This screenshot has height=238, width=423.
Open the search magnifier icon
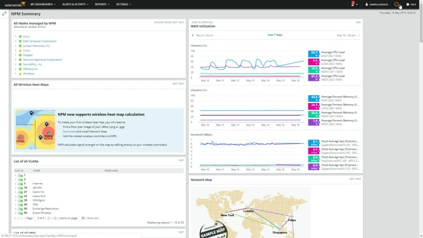(x=396, y=4)
